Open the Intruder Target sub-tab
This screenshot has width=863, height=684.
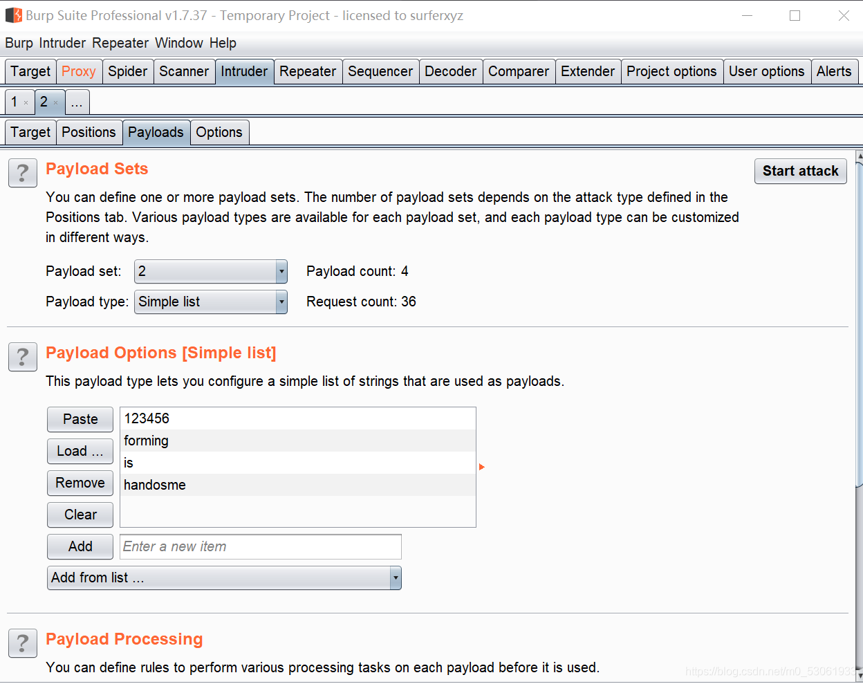point(30,132)
